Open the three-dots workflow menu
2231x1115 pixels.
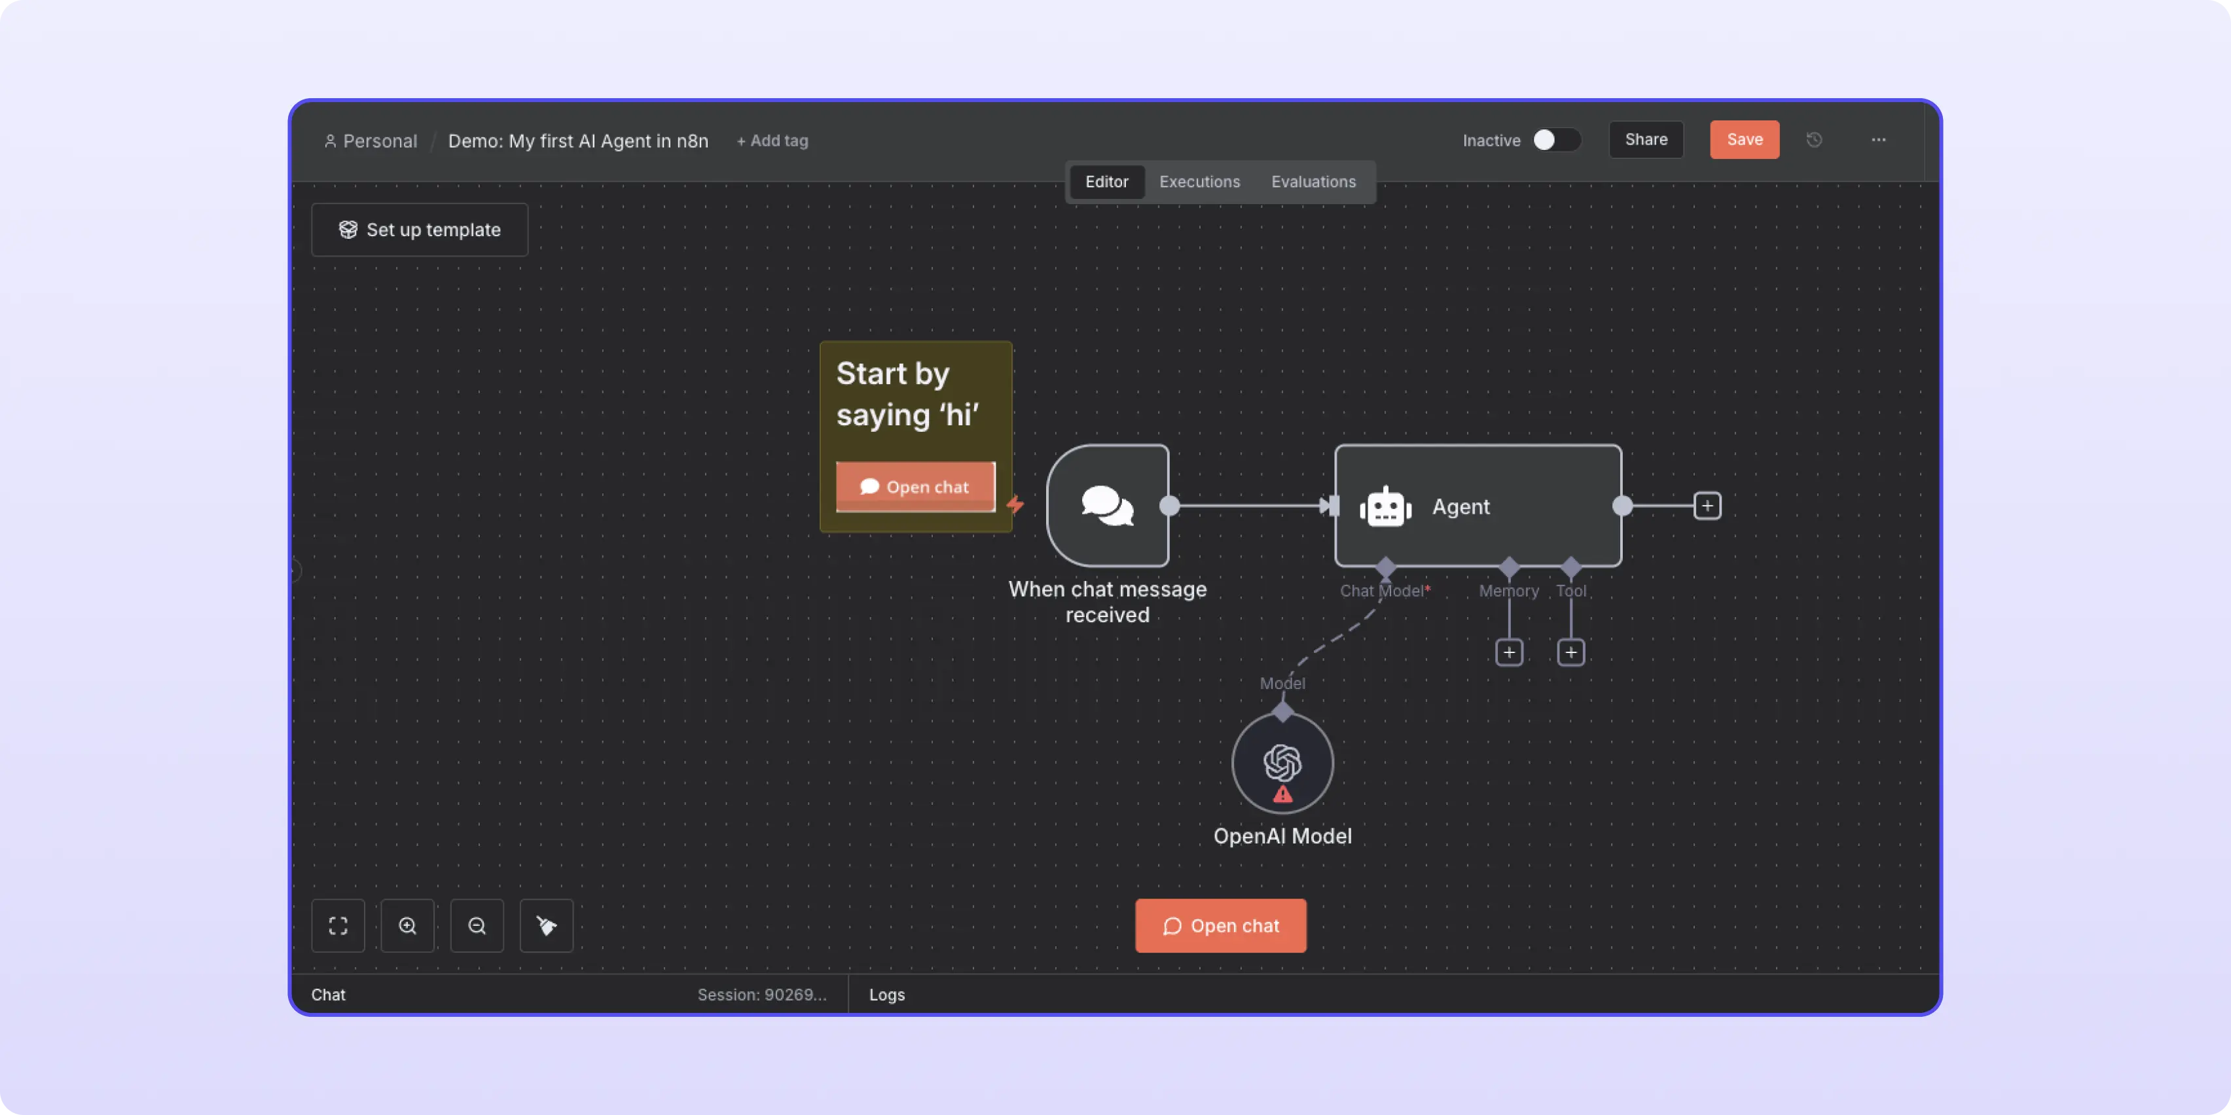click(x=1879, y=139)
